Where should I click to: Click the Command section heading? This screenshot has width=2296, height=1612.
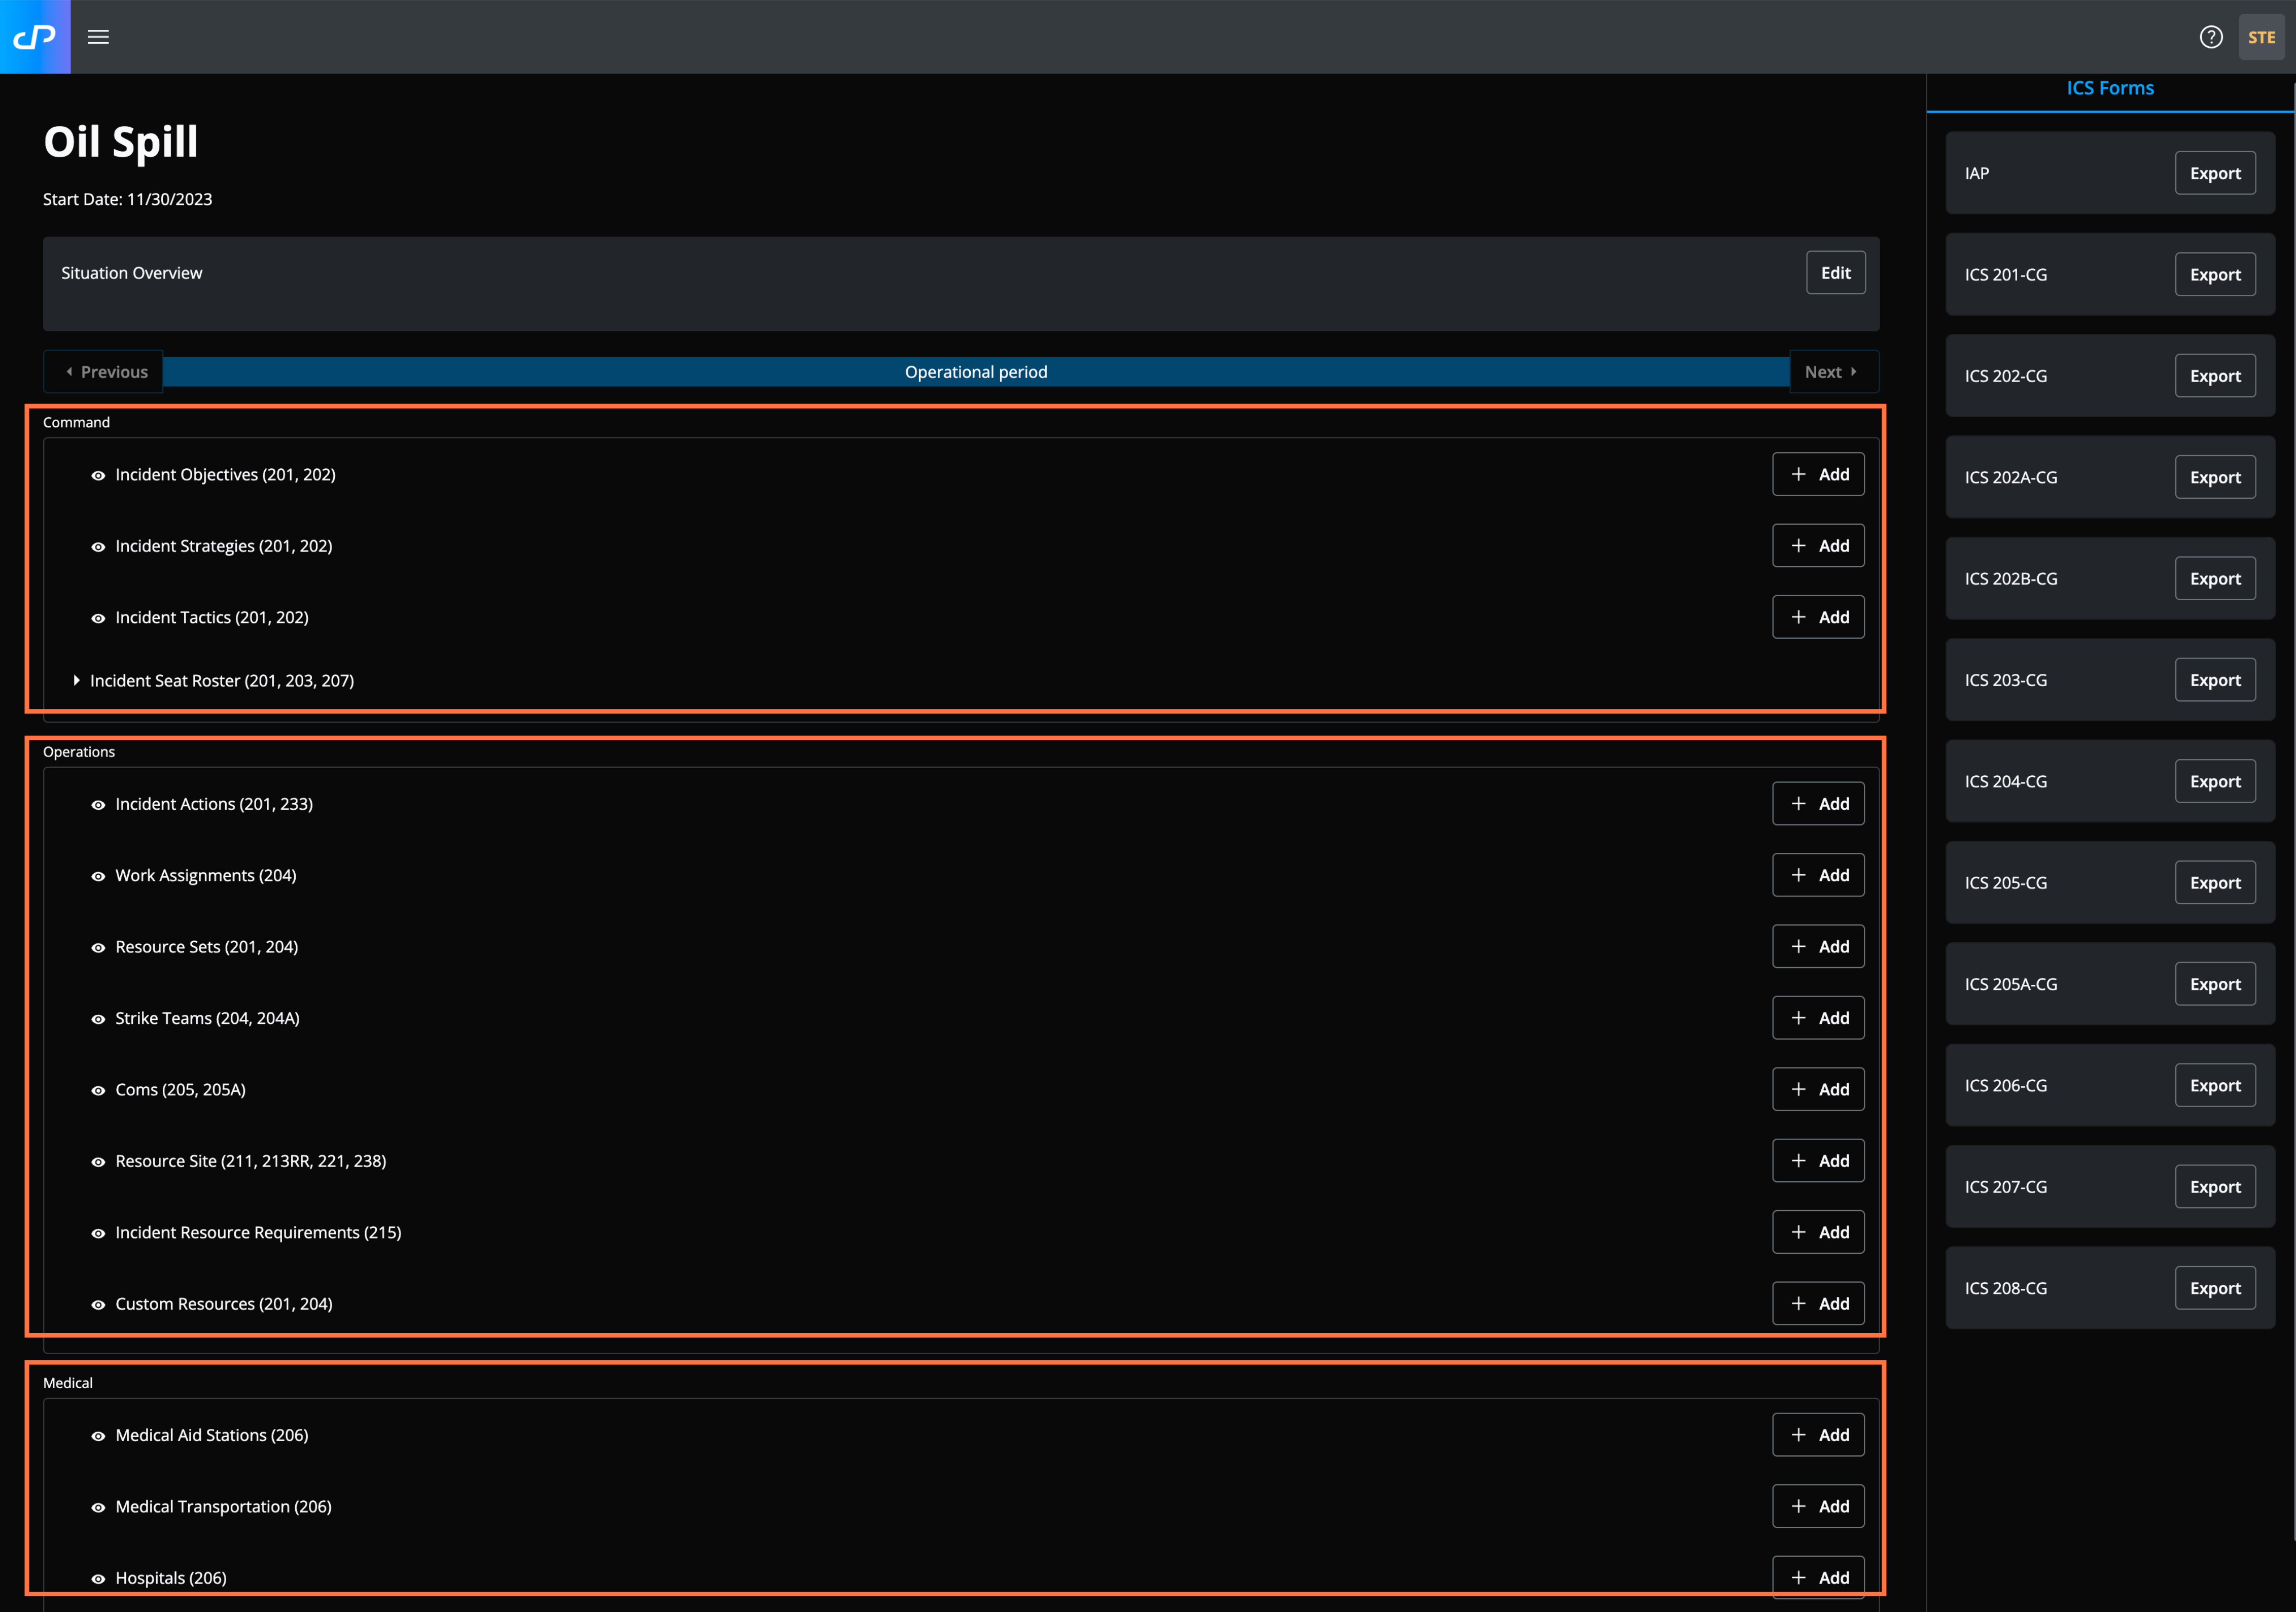pyautogui.click(x=76, y=422)
